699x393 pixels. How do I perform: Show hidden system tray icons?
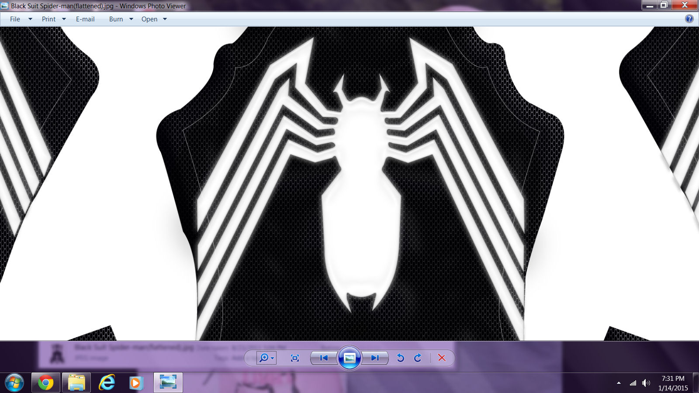click(x=619, y=383)
